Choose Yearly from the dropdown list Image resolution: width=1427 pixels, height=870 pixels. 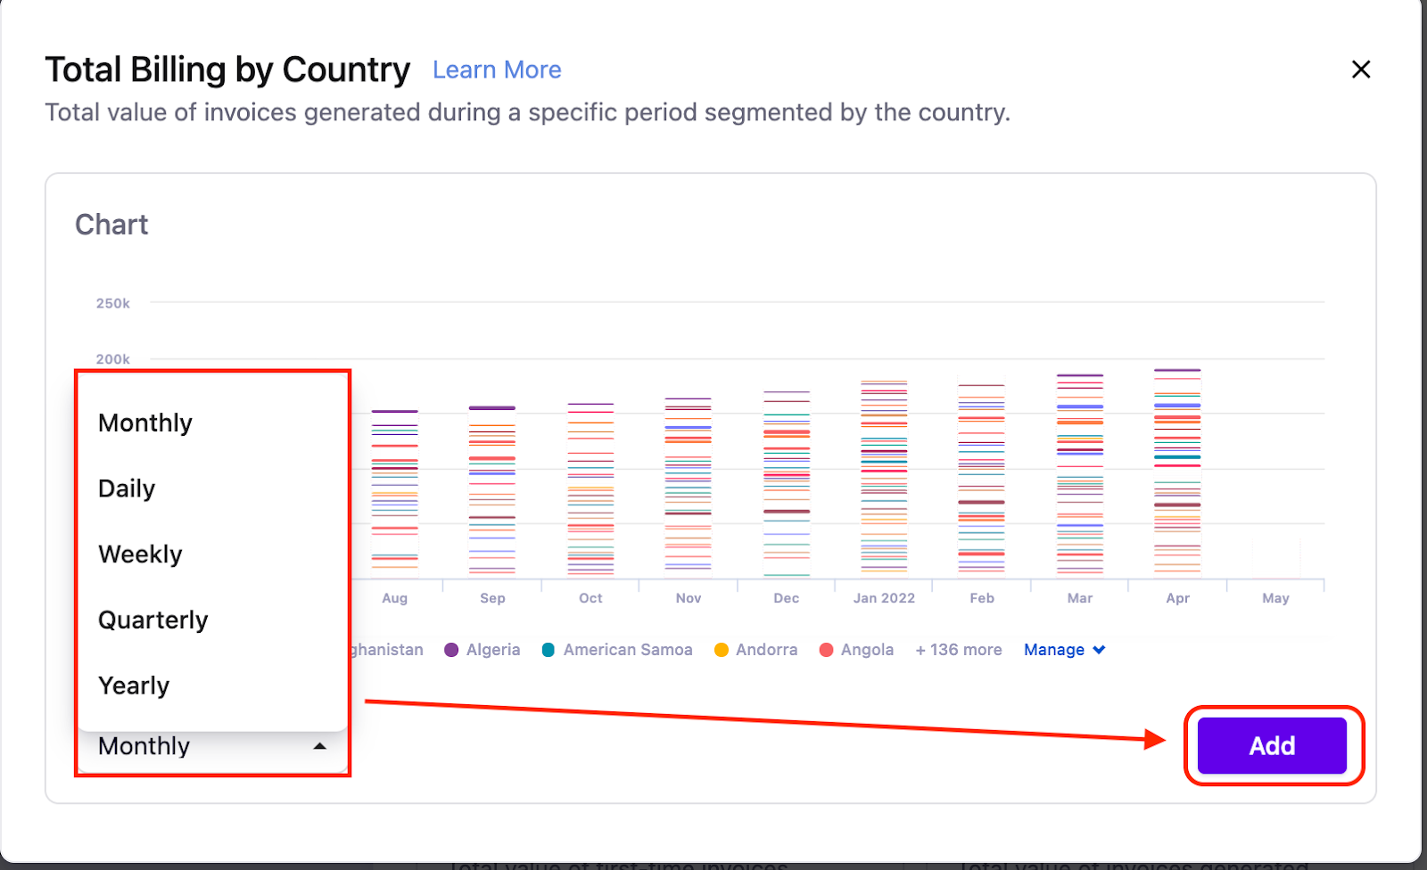tap(134, 685)
